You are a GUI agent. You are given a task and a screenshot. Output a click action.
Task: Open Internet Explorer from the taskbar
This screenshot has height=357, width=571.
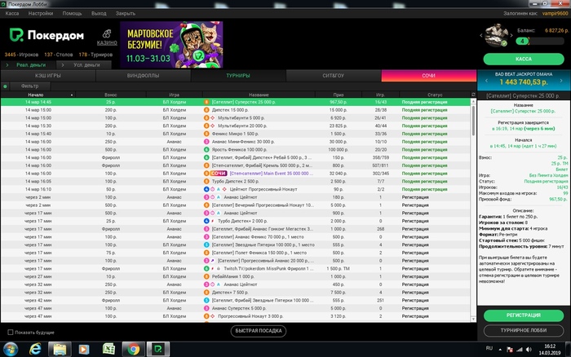tap(35, 350)
